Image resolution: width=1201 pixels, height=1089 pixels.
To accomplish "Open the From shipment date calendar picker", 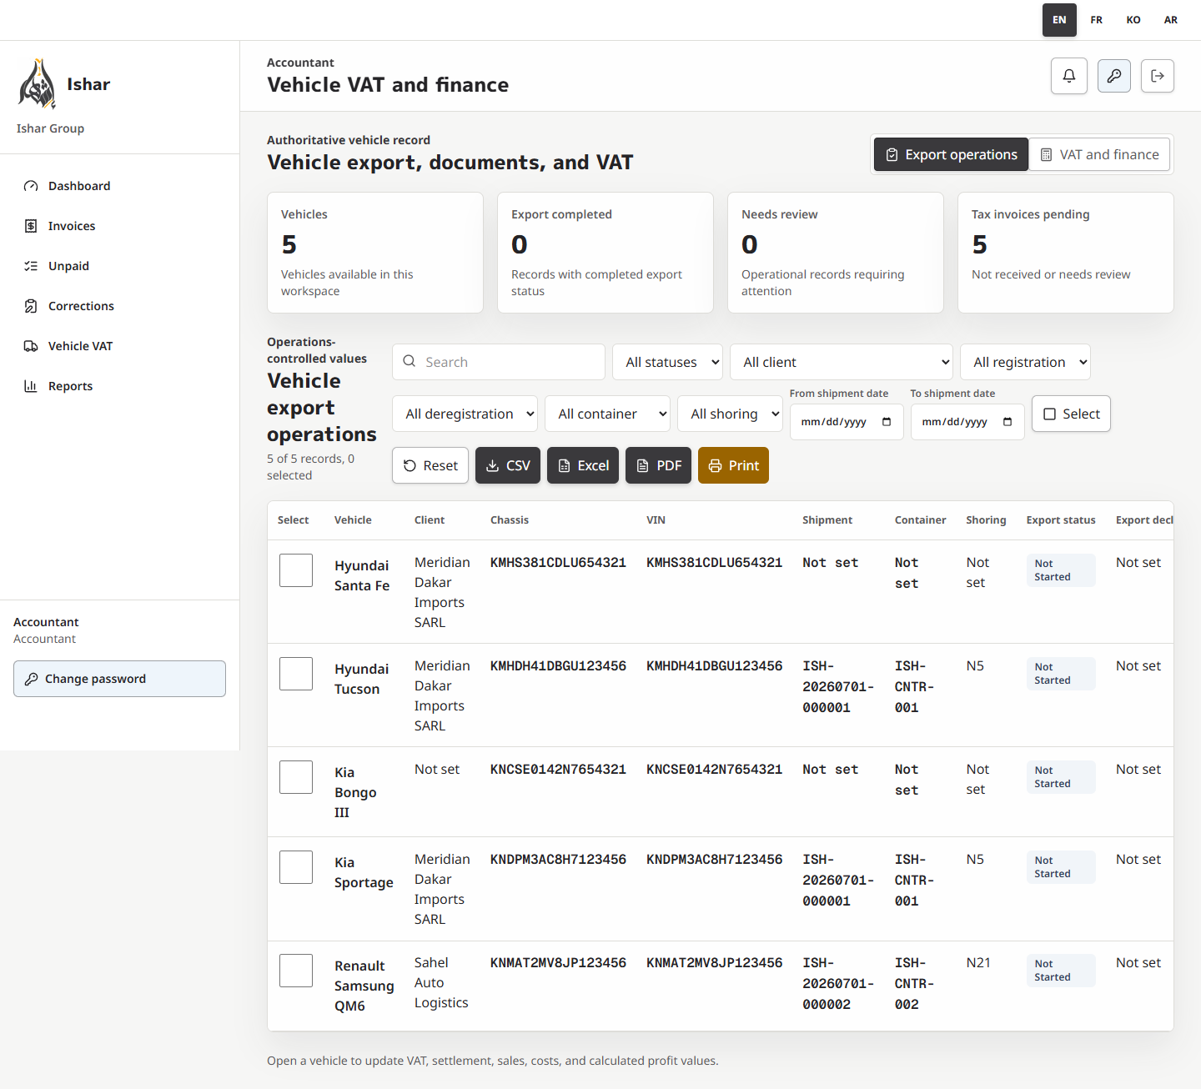I will pyautogui.click(x=887, y=422).
